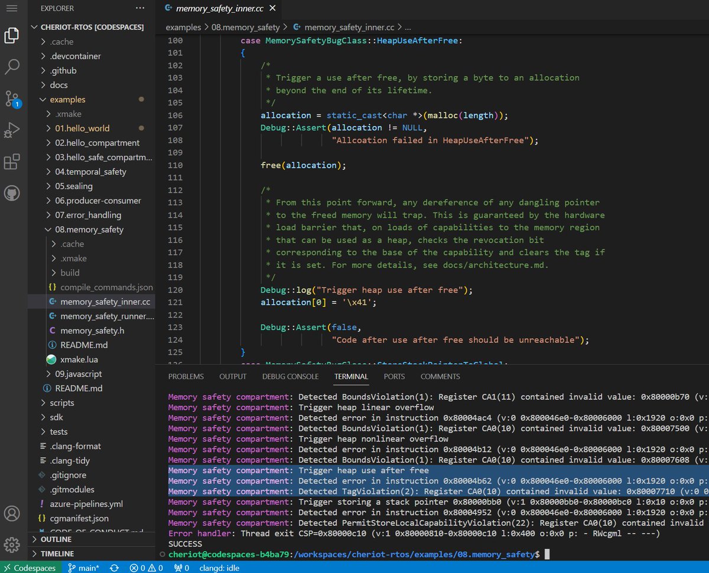
Task: Open memory_safety.h header file
Action: [91, 330]
